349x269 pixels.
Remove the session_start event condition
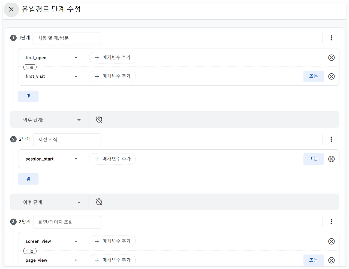(x=331, y=159)
